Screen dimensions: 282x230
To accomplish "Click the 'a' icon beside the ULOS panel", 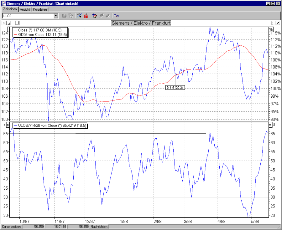I will click(x=7, y=125).
